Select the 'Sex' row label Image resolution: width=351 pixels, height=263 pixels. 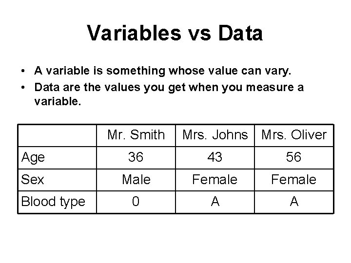(33, 180)
